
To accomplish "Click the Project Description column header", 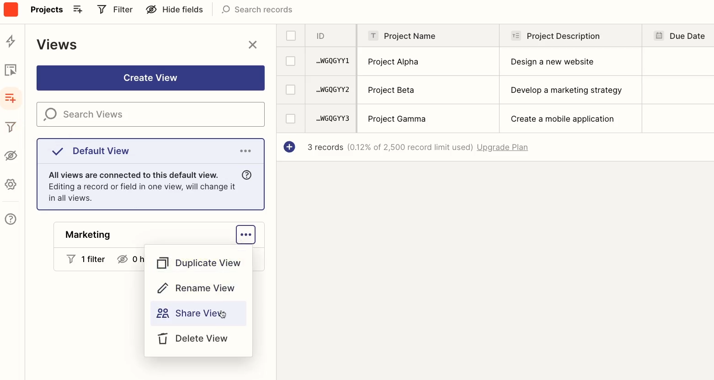I will pyautogui.click(x=570, y=36).
